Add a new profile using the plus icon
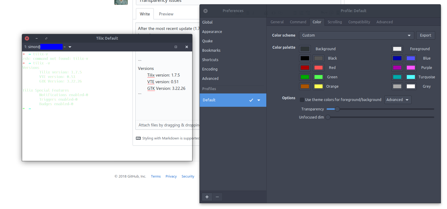Viewport: 447px width, 209px height. (207, 197)
